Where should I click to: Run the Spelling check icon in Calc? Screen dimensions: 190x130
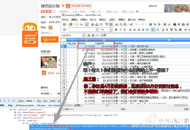click(x=107, y=24)
